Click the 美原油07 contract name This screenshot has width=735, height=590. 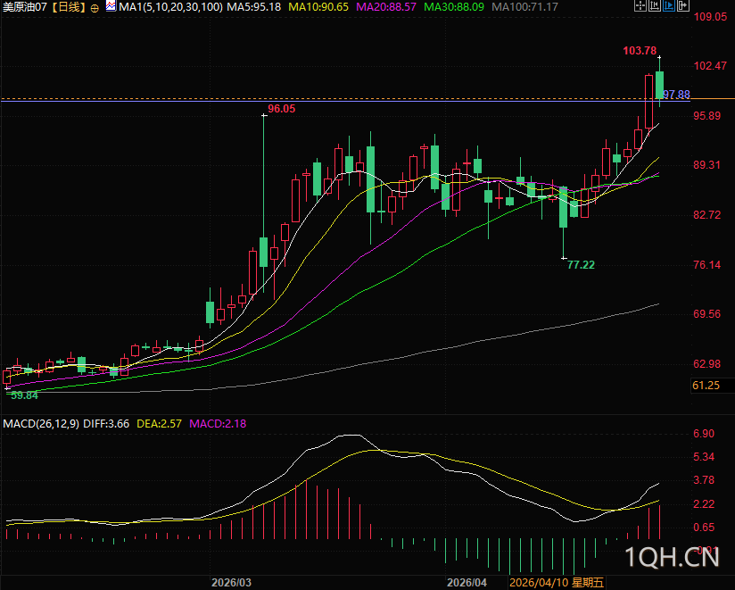tap(25, 7)
